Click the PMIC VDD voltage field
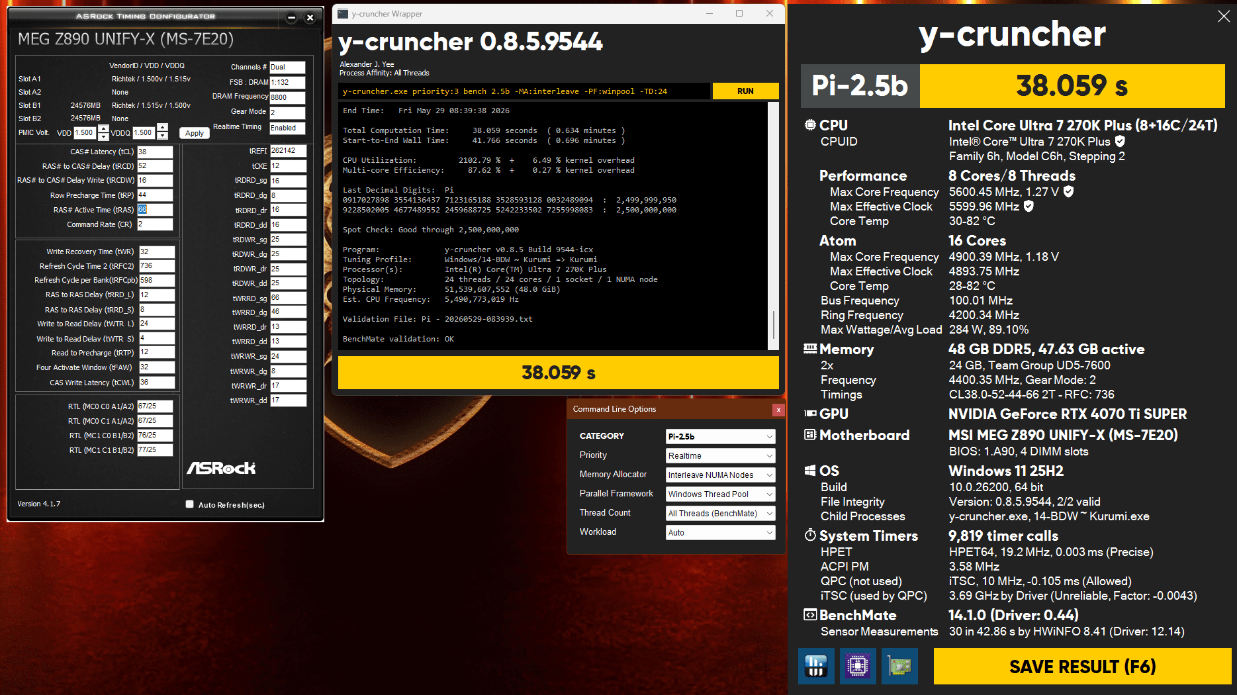This screenshot has width=1237, height=695. coord(85,132)
